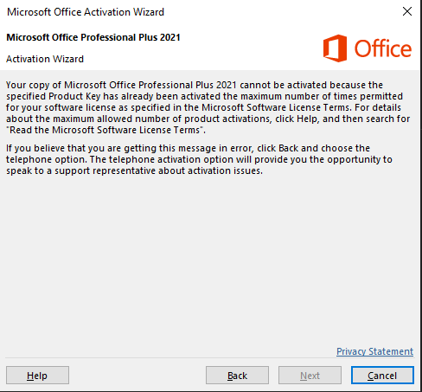This screenshot has width=422, height=392.
Task: Click the orange Office logo icon
Action: pyautogui.click(x=335, y=48)
